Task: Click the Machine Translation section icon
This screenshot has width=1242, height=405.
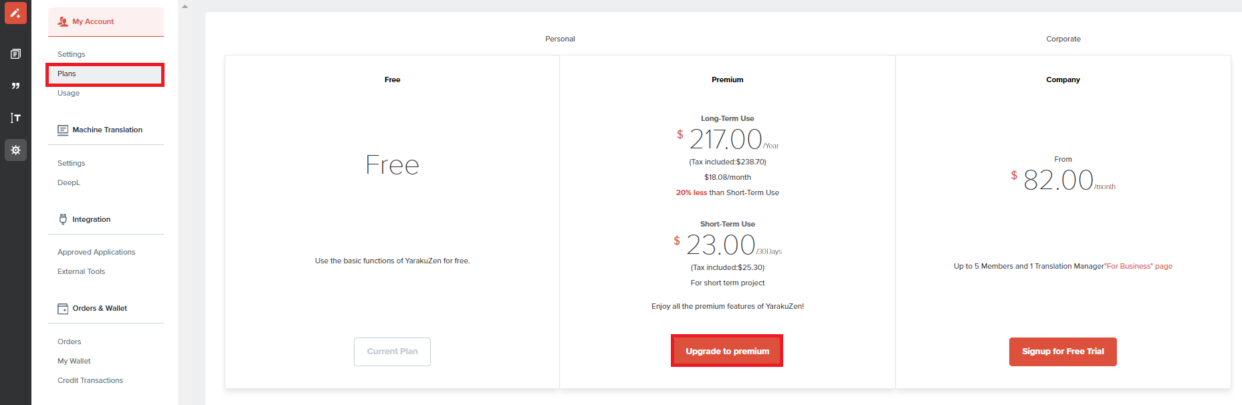Action: (63, 130)
